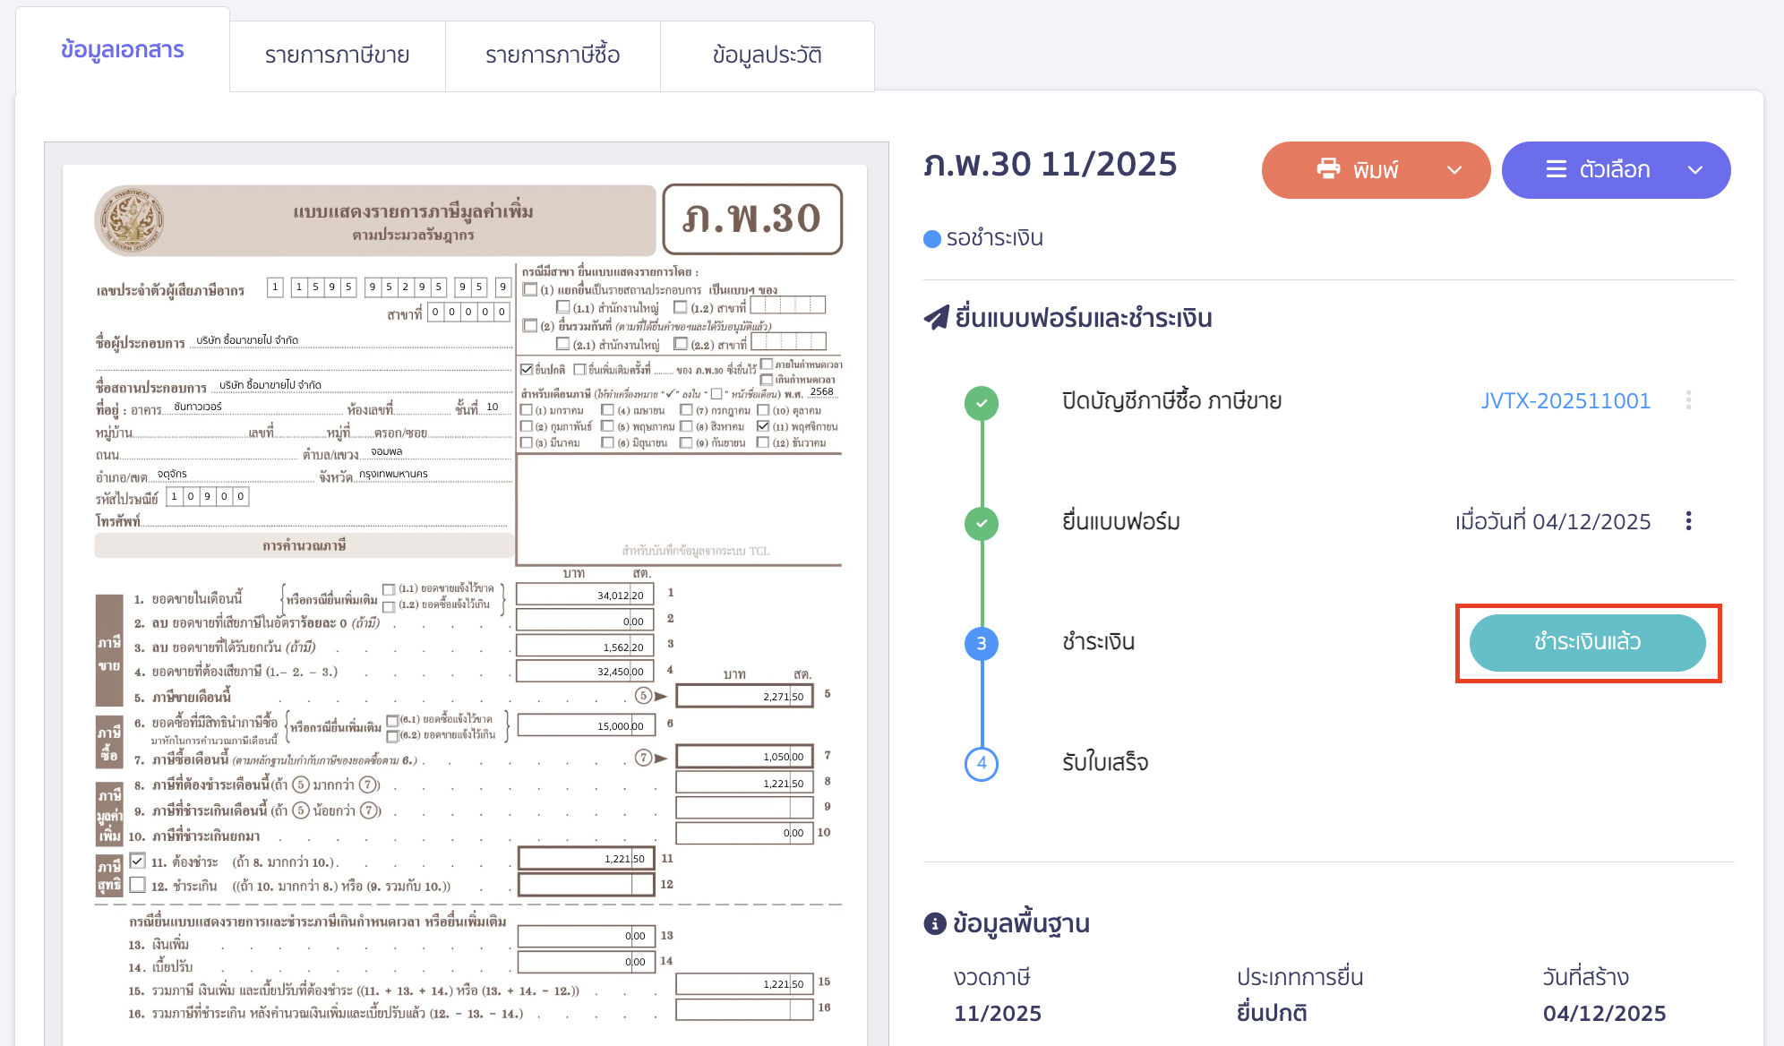Image resolution: width=1784 pixels, height=1046 pixels.
Task: Expand the พิมพ์ dropdown arrow
Action: coord(1454,170)
